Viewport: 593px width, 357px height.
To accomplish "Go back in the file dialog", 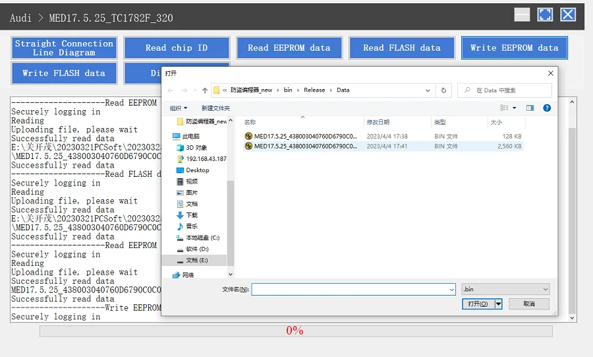I will pos(171,90).
